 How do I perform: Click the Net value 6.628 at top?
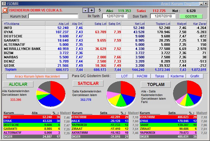click(191, 11)
